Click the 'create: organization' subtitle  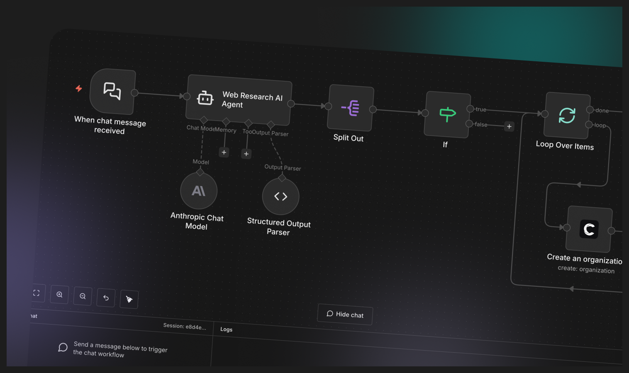pyautogui.click(x=586, y=269)
